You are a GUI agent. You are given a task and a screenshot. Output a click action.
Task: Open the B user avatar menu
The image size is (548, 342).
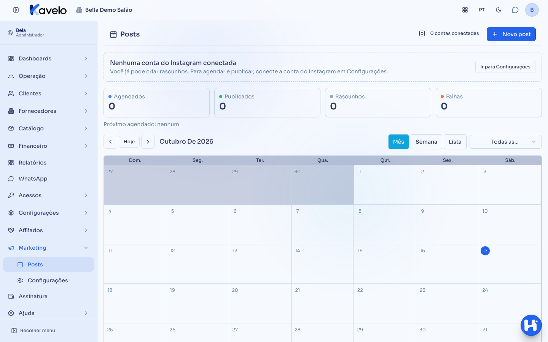pos(532,10)
